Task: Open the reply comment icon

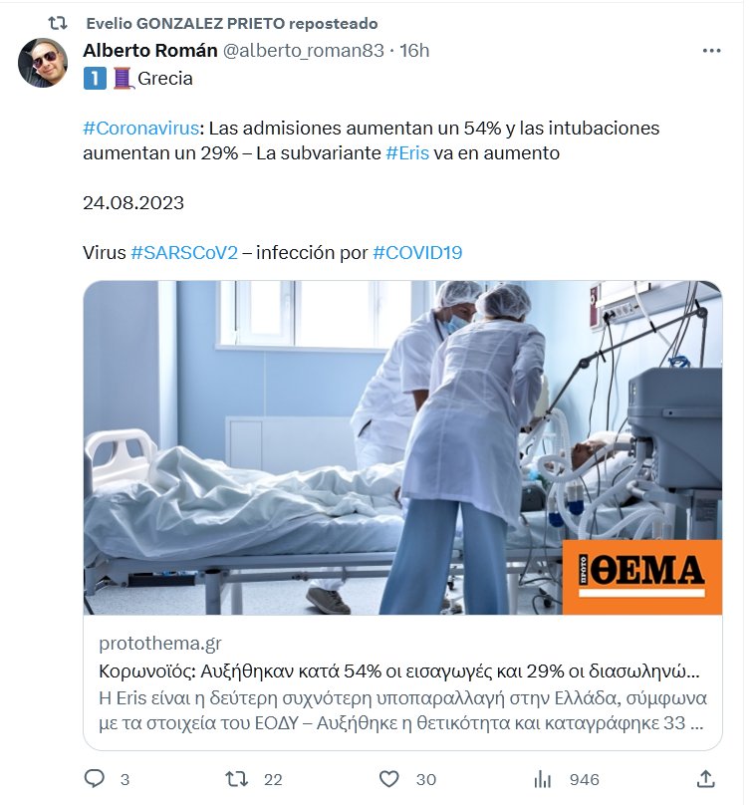Action: tap(94, 779)
